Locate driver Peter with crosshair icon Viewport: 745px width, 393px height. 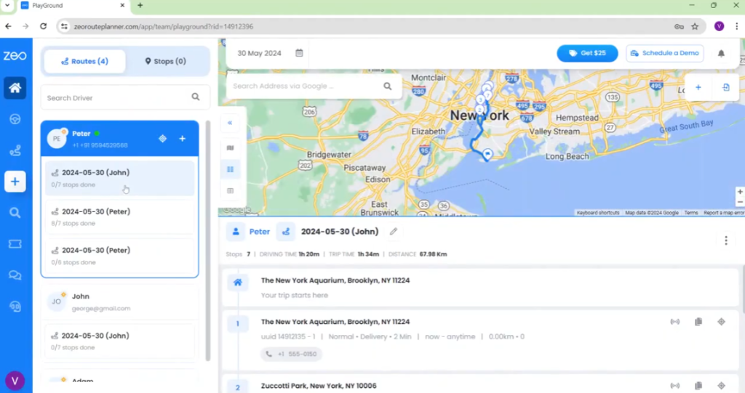(x=162, y=139)
